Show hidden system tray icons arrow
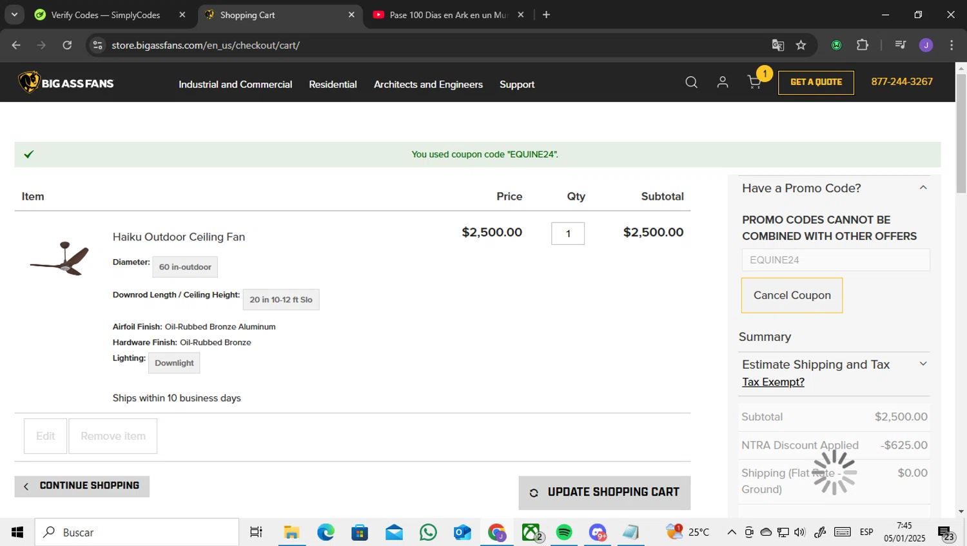This screenshot has height=546, width=967. [732, 532]
